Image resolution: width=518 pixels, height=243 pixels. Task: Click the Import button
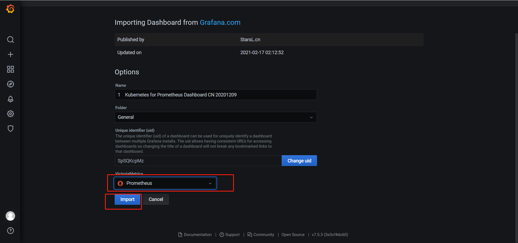coord(127,199)
